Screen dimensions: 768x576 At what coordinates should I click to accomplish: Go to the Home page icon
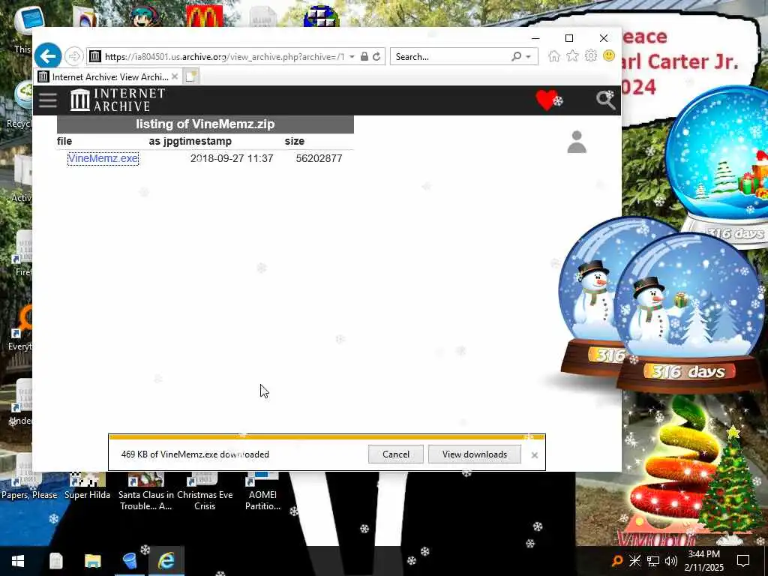click(x=554, y=55)
